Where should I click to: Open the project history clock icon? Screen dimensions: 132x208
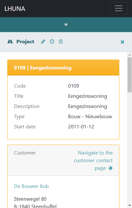(52, 41)
